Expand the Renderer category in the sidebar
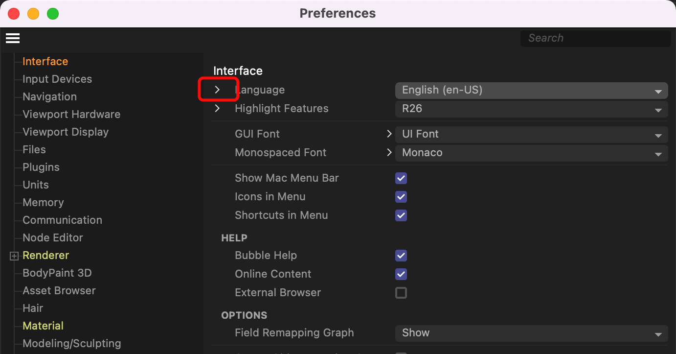The height and width of the screenshot is (354, 676). tap(14, 255)
